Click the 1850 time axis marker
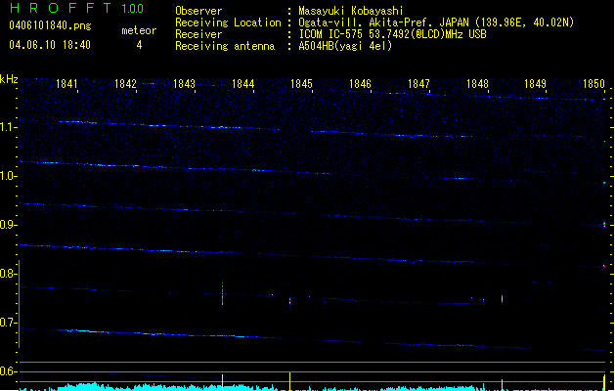This screenshot has height=391, width=615. [593, 84]
